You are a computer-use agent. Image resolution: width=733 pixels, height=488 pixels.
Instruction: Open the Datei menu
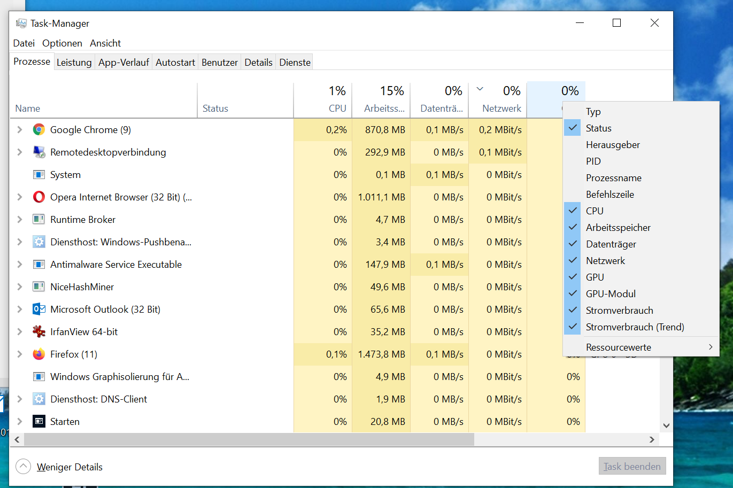(x=24, y=43)
